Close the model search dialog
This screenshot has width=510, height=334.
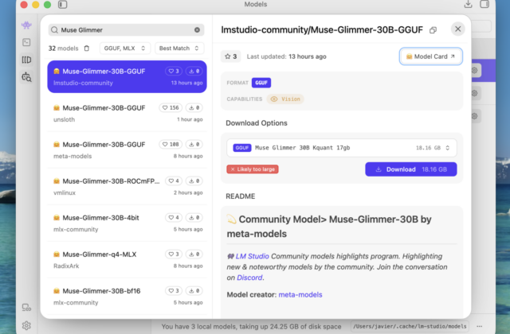click(457, 29)
